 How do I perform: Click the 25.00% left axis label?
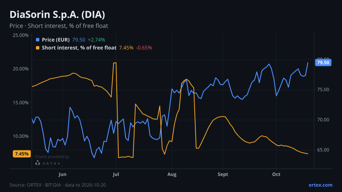pos(21,35)
